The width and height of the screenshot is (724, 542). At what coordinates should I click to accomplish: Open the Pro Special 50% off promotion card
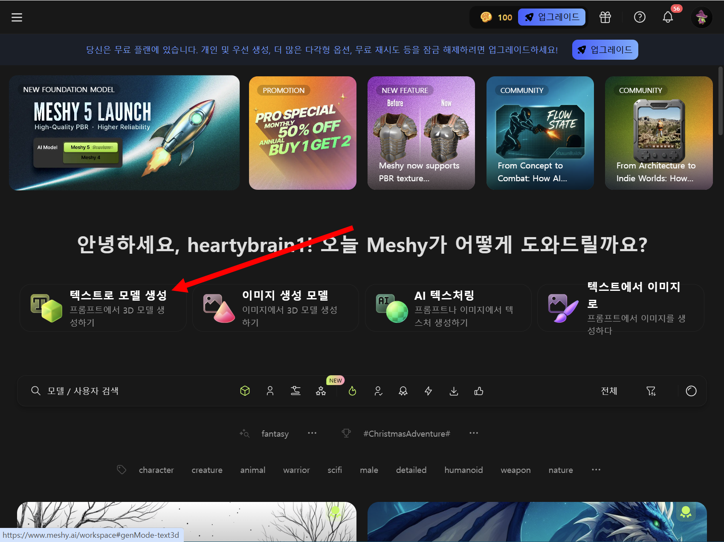pos(302,133)
